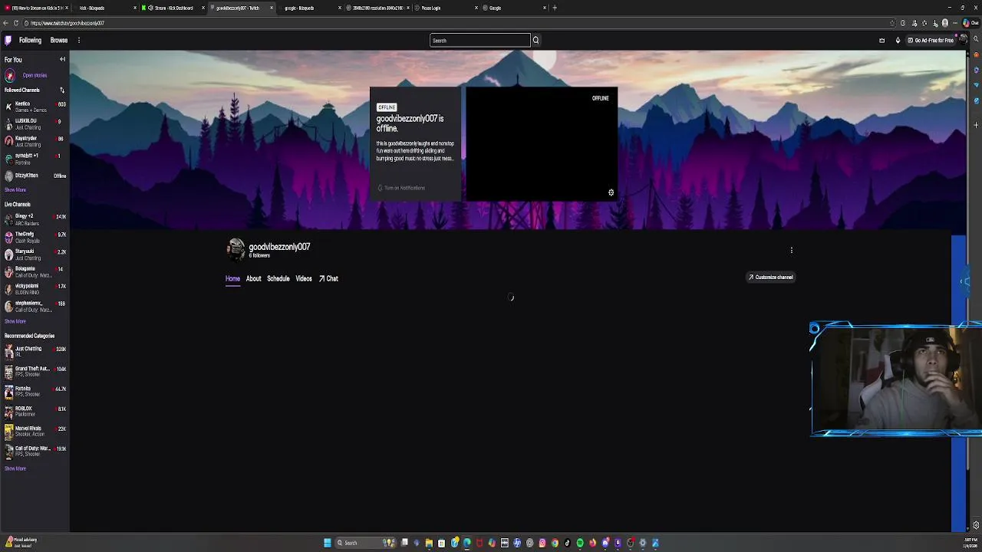Screen dimensions: 982x552
Task: Open Instagram from taskbar
Action: (542, 543)
